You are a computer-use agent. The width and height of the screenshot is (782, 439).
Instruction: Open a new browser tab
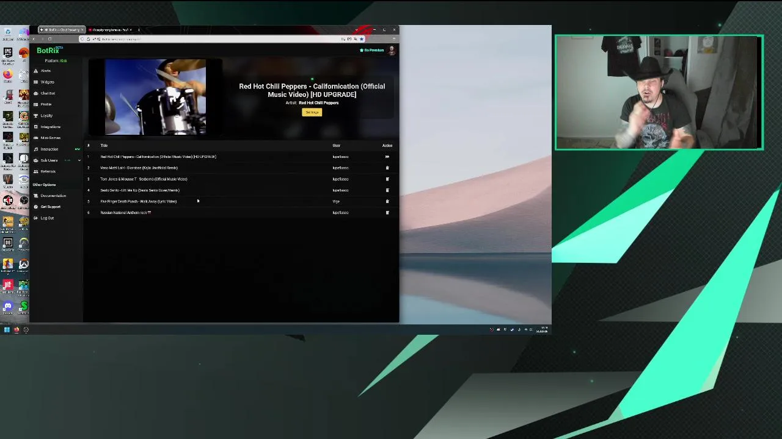pyautogui.click(x=139, y=30)
